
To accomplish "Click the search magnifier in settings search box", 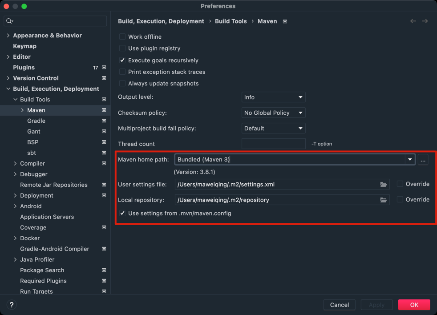I will click(9, 21).
